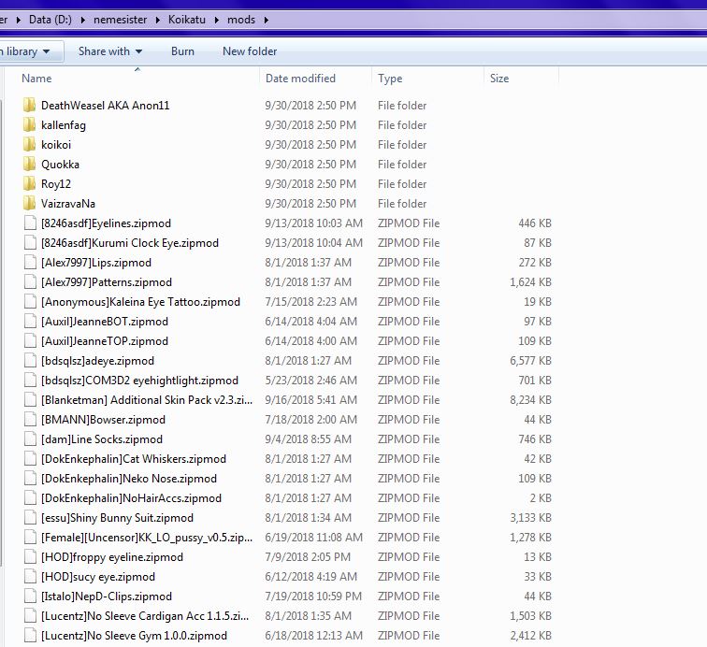This screenshot has height=647, width=707.
Task: Navigate to nemesister in address bar
Action: [x=121, y=20]
